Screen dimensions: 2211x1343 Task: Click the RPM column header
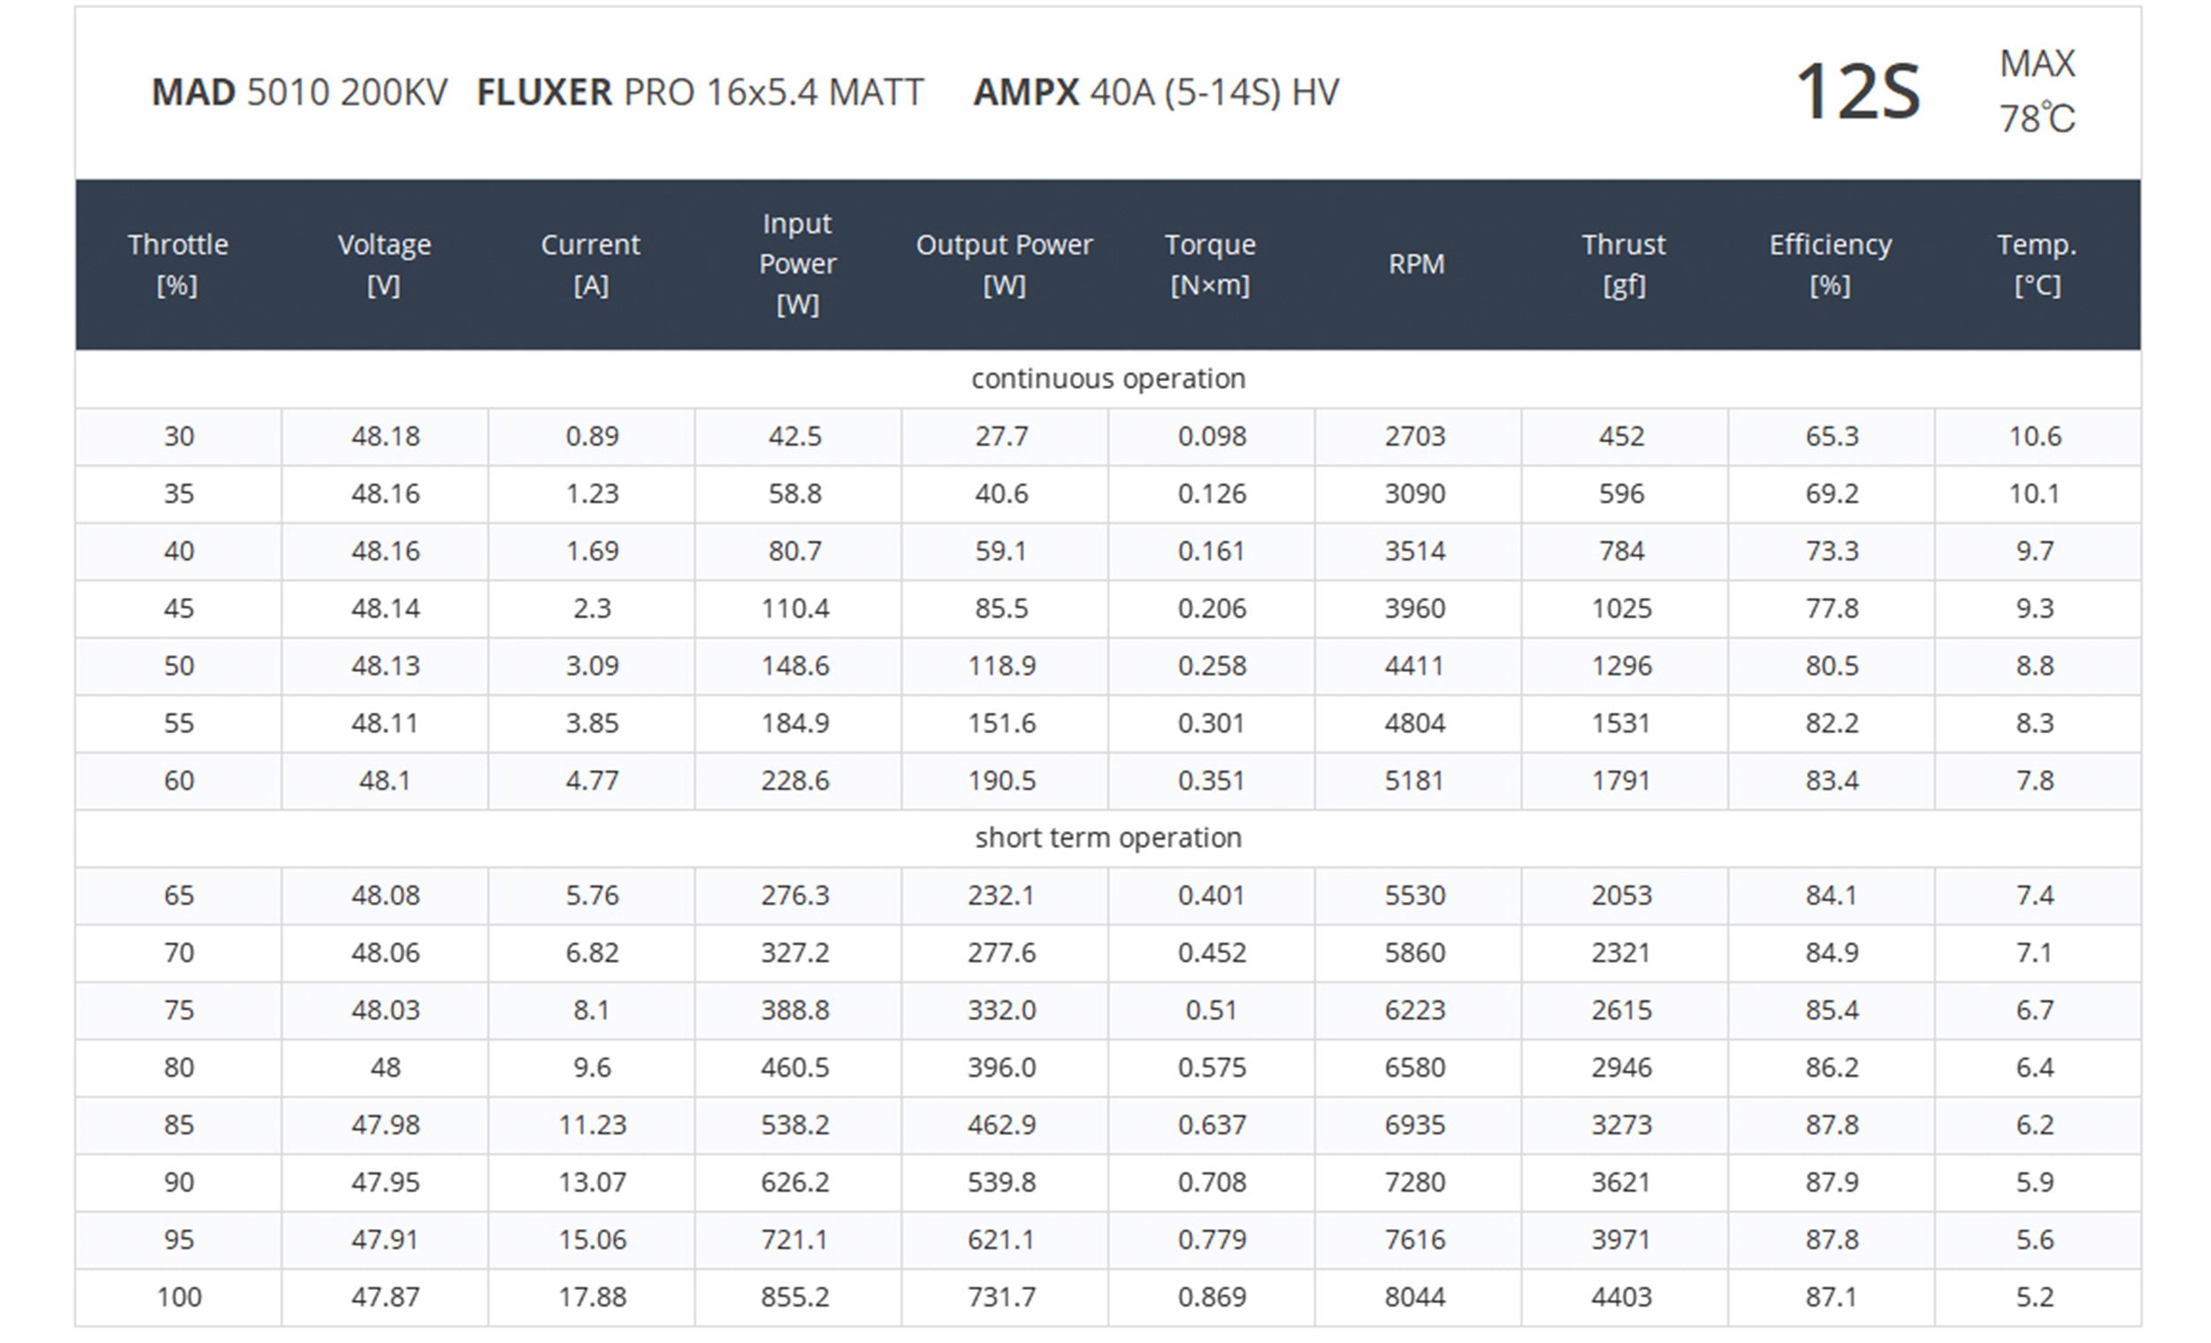[1417, 263]
